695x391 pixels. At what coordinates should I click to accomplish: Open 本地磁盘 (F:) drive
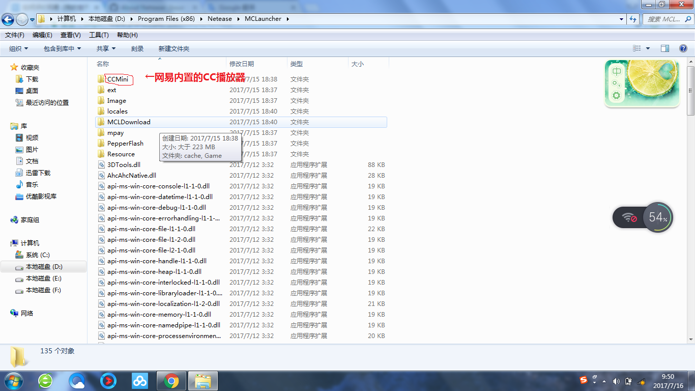(44, 290)
